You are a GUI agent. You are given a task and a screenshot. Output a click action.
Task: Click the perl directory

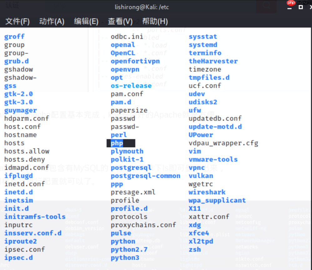pos(119,135)
